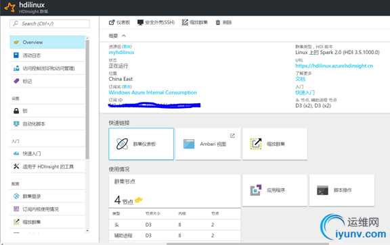
Task: Click the Ambari tile blue window icon
Action: pyautogui.click(x=189, y=144)
